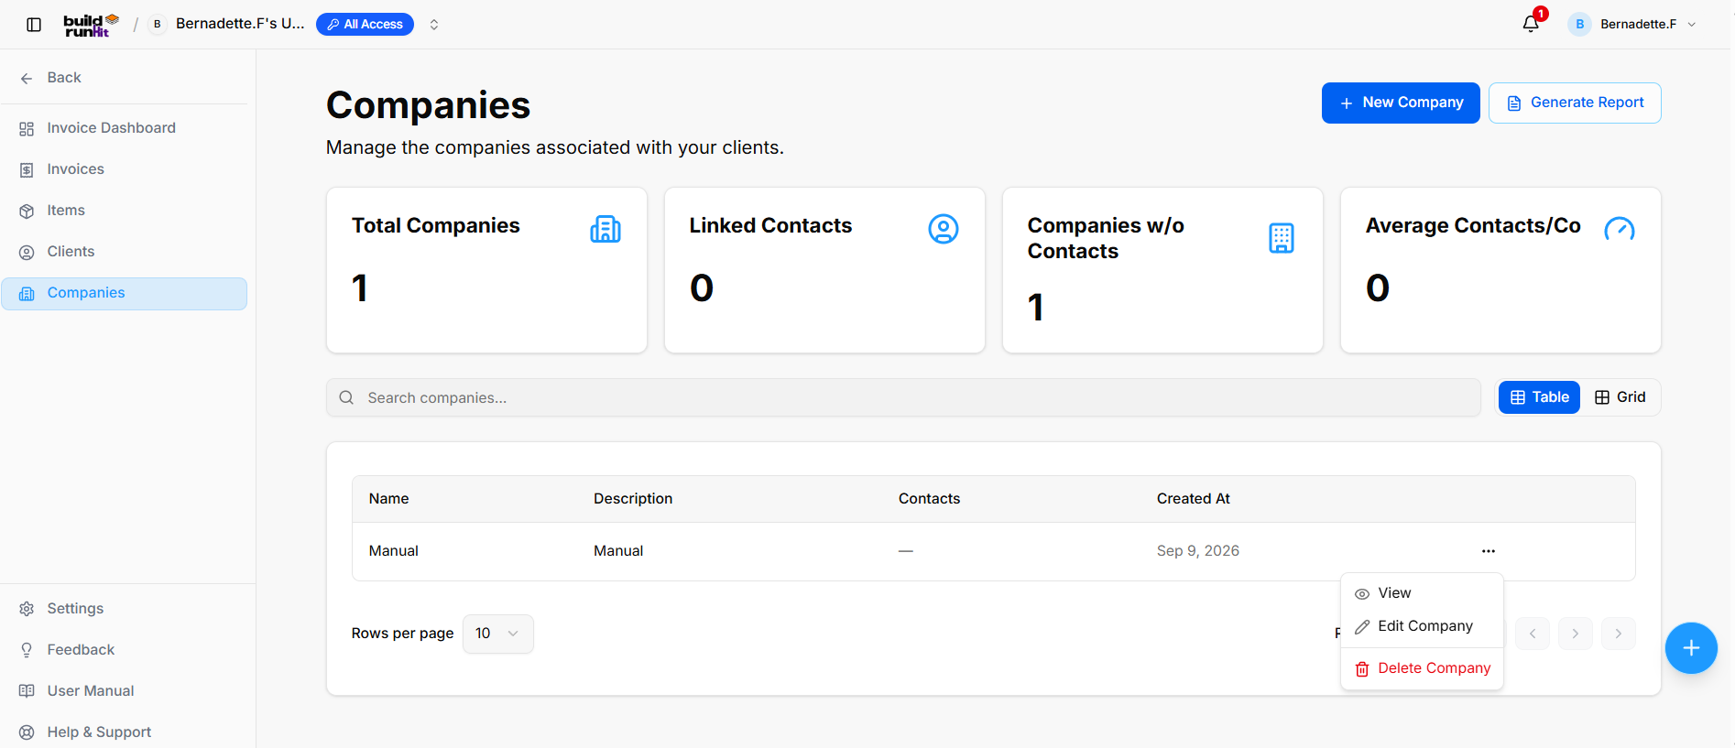This screenshot has height=748, width=1735.
Task: Click the Back arrow icon
Action: tap(27, 79)
